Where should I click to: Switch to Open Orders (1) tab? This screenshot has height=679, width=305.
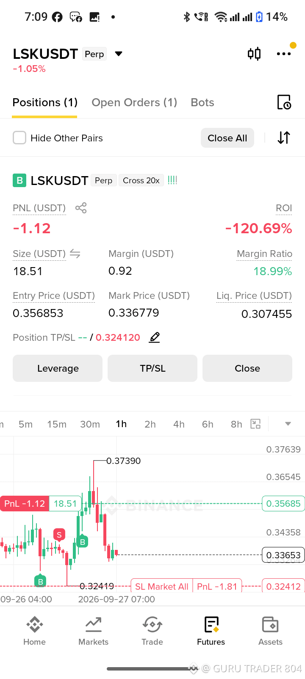click(x=134, y=102)
